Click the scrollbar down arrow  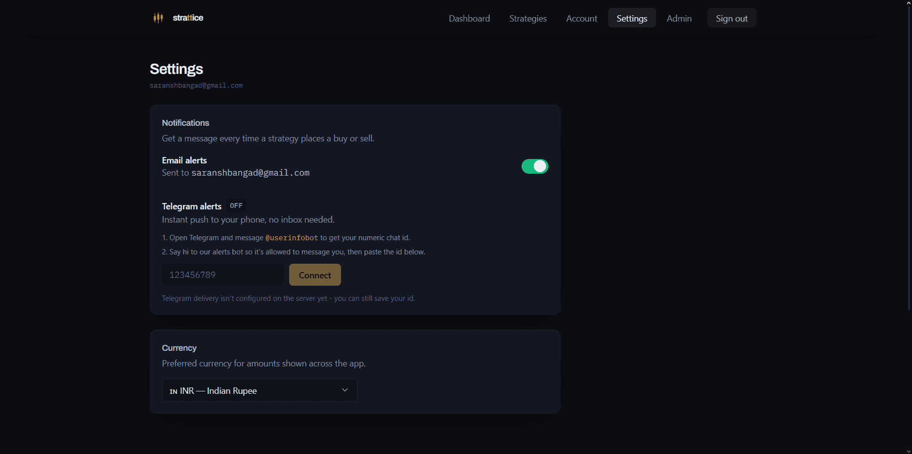(909, 451)
